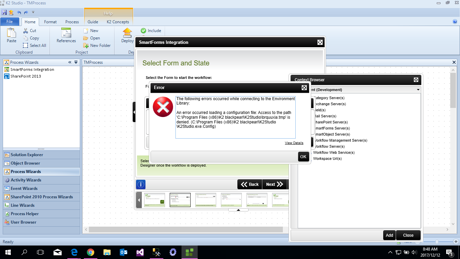This screenshot has width=460, height=259.
Task: Open the File menu tab
Action: pyautogui.click(x=10, y=22)
